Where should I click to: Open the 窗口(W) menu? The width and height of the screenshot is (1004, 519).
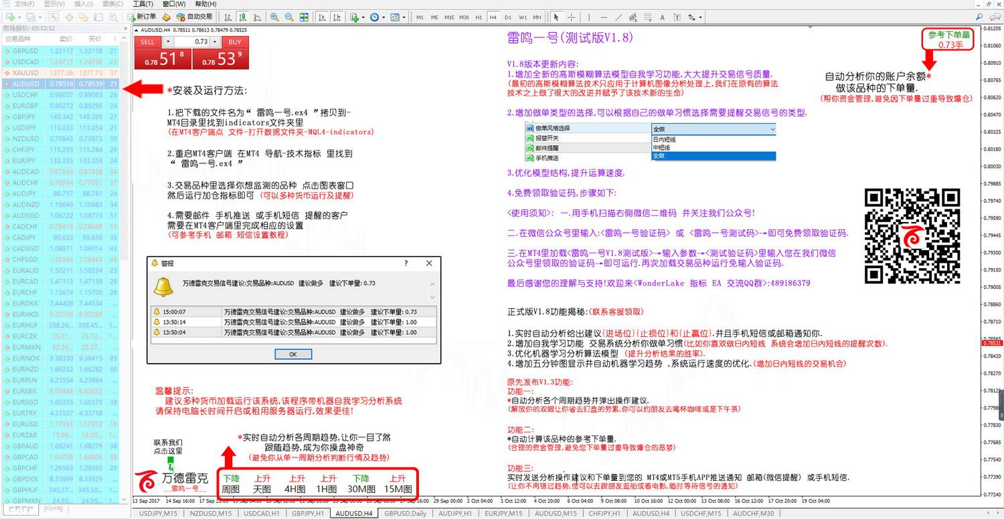(173, 4)
